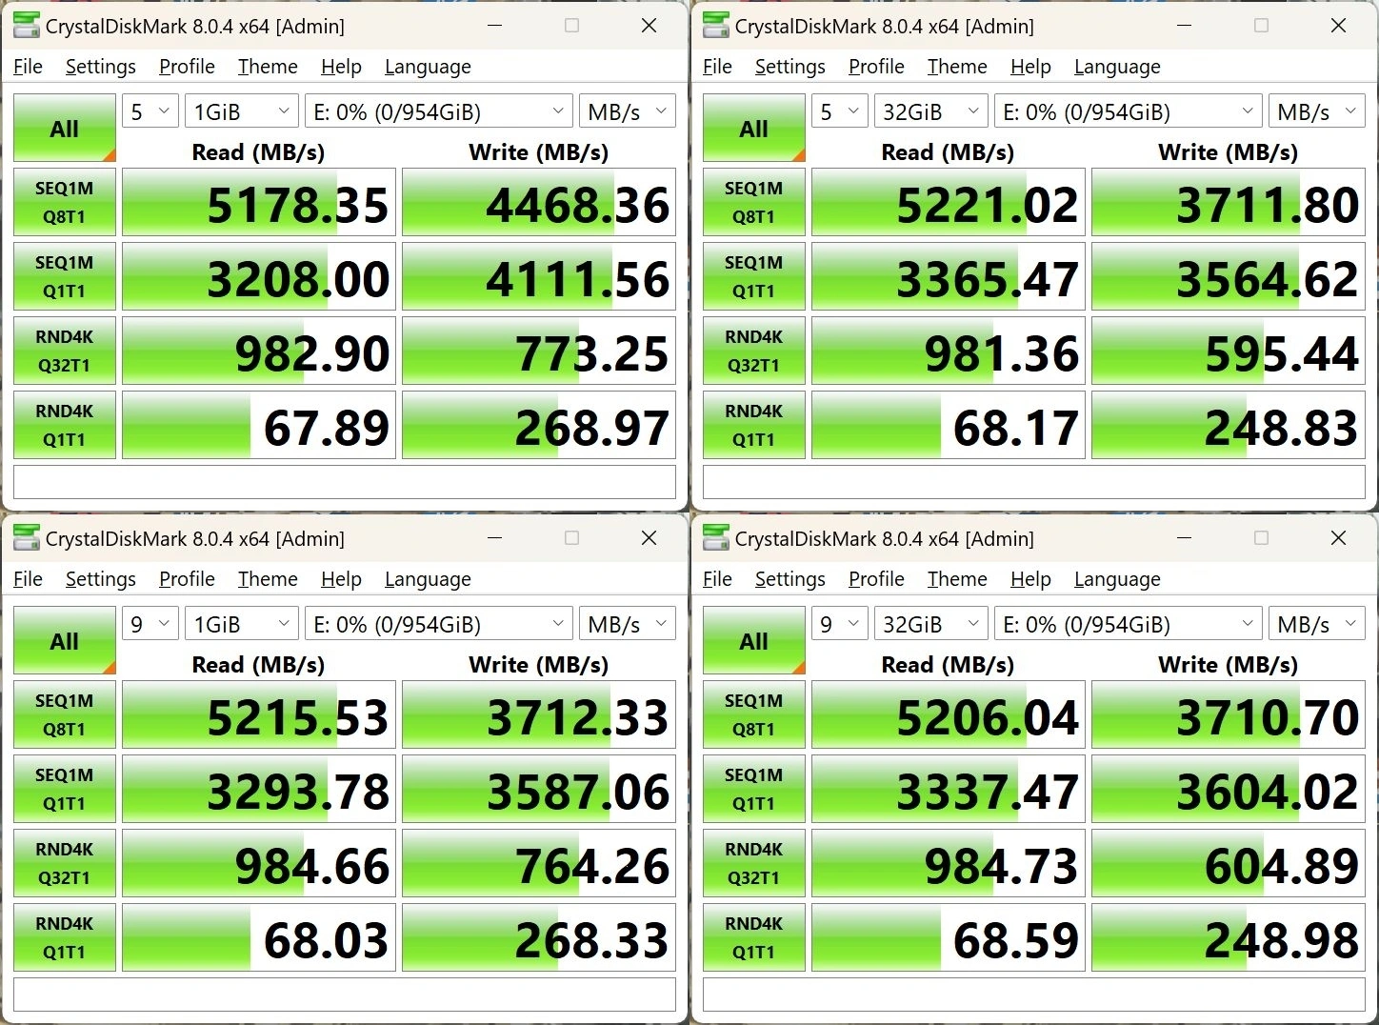Viewport: 1379px width, 1025px height.
Task: Click the 3712.33 write result value
Action: [x=577, y=717]
